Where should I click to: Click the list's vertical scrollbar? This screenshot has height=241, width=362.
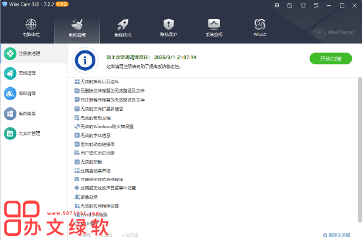click(x=360, y=150)
